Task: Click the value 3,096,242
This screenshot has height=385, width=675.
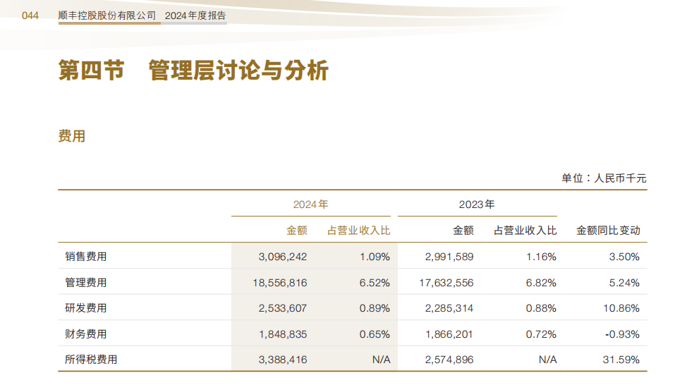Action: coord(283,257)
